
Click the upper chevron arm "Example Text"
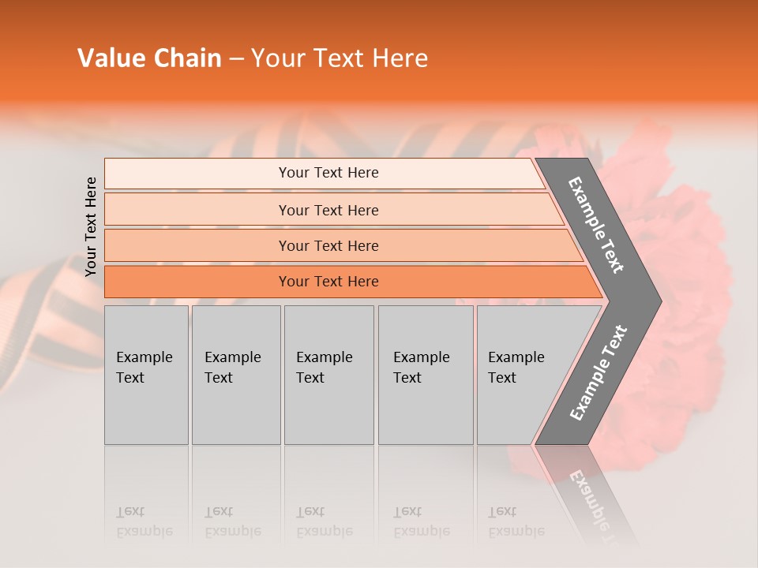pyautogui.click(x=598, y=225)
